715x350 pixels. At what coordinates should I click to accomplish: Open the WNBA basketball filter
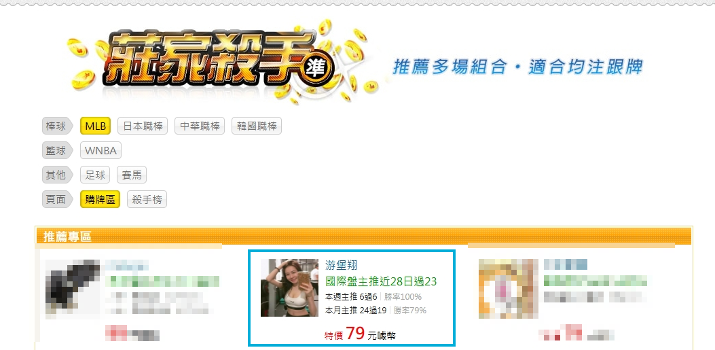click(100, 151)
